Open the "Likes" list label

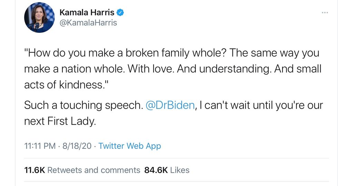click(180, 170)
